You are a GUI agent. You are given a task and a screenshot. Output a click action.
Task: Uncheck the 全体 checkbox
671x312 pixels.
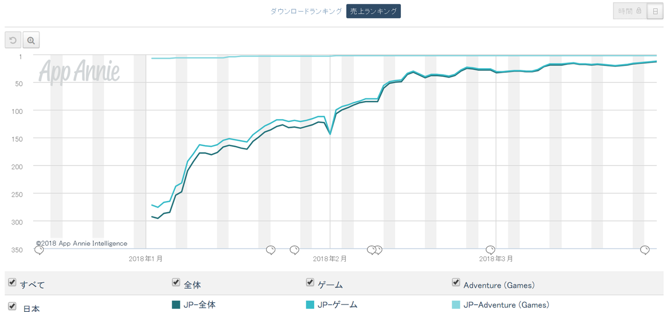(x=176, y=282)
